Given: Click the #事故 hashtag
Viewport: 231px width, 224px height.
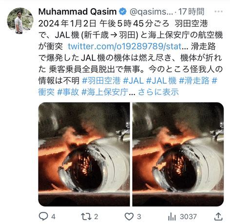Looking at the screenshot, I should coord(68,92).
